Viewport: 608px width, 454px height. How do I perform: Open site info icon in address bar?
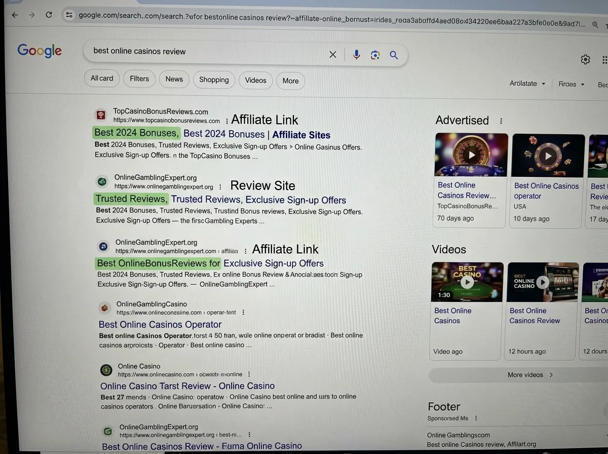[69, 15]
